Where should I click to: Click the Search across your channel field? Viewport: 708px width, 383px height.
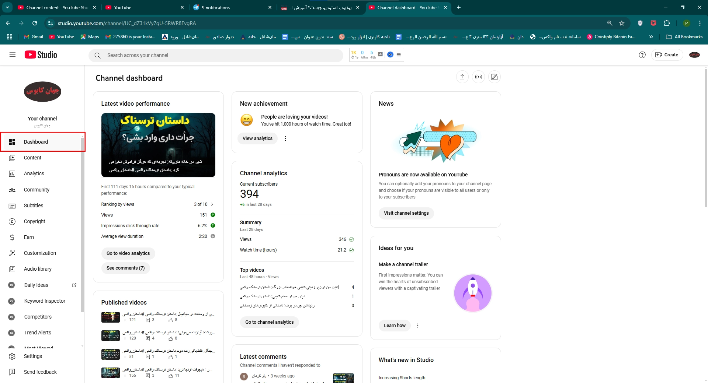(x=216, y=55)
